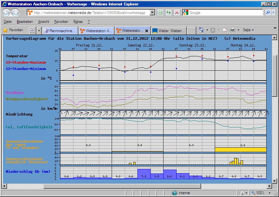Stop loading with the red X icon
279x197 pixels.
click(177, 13)
